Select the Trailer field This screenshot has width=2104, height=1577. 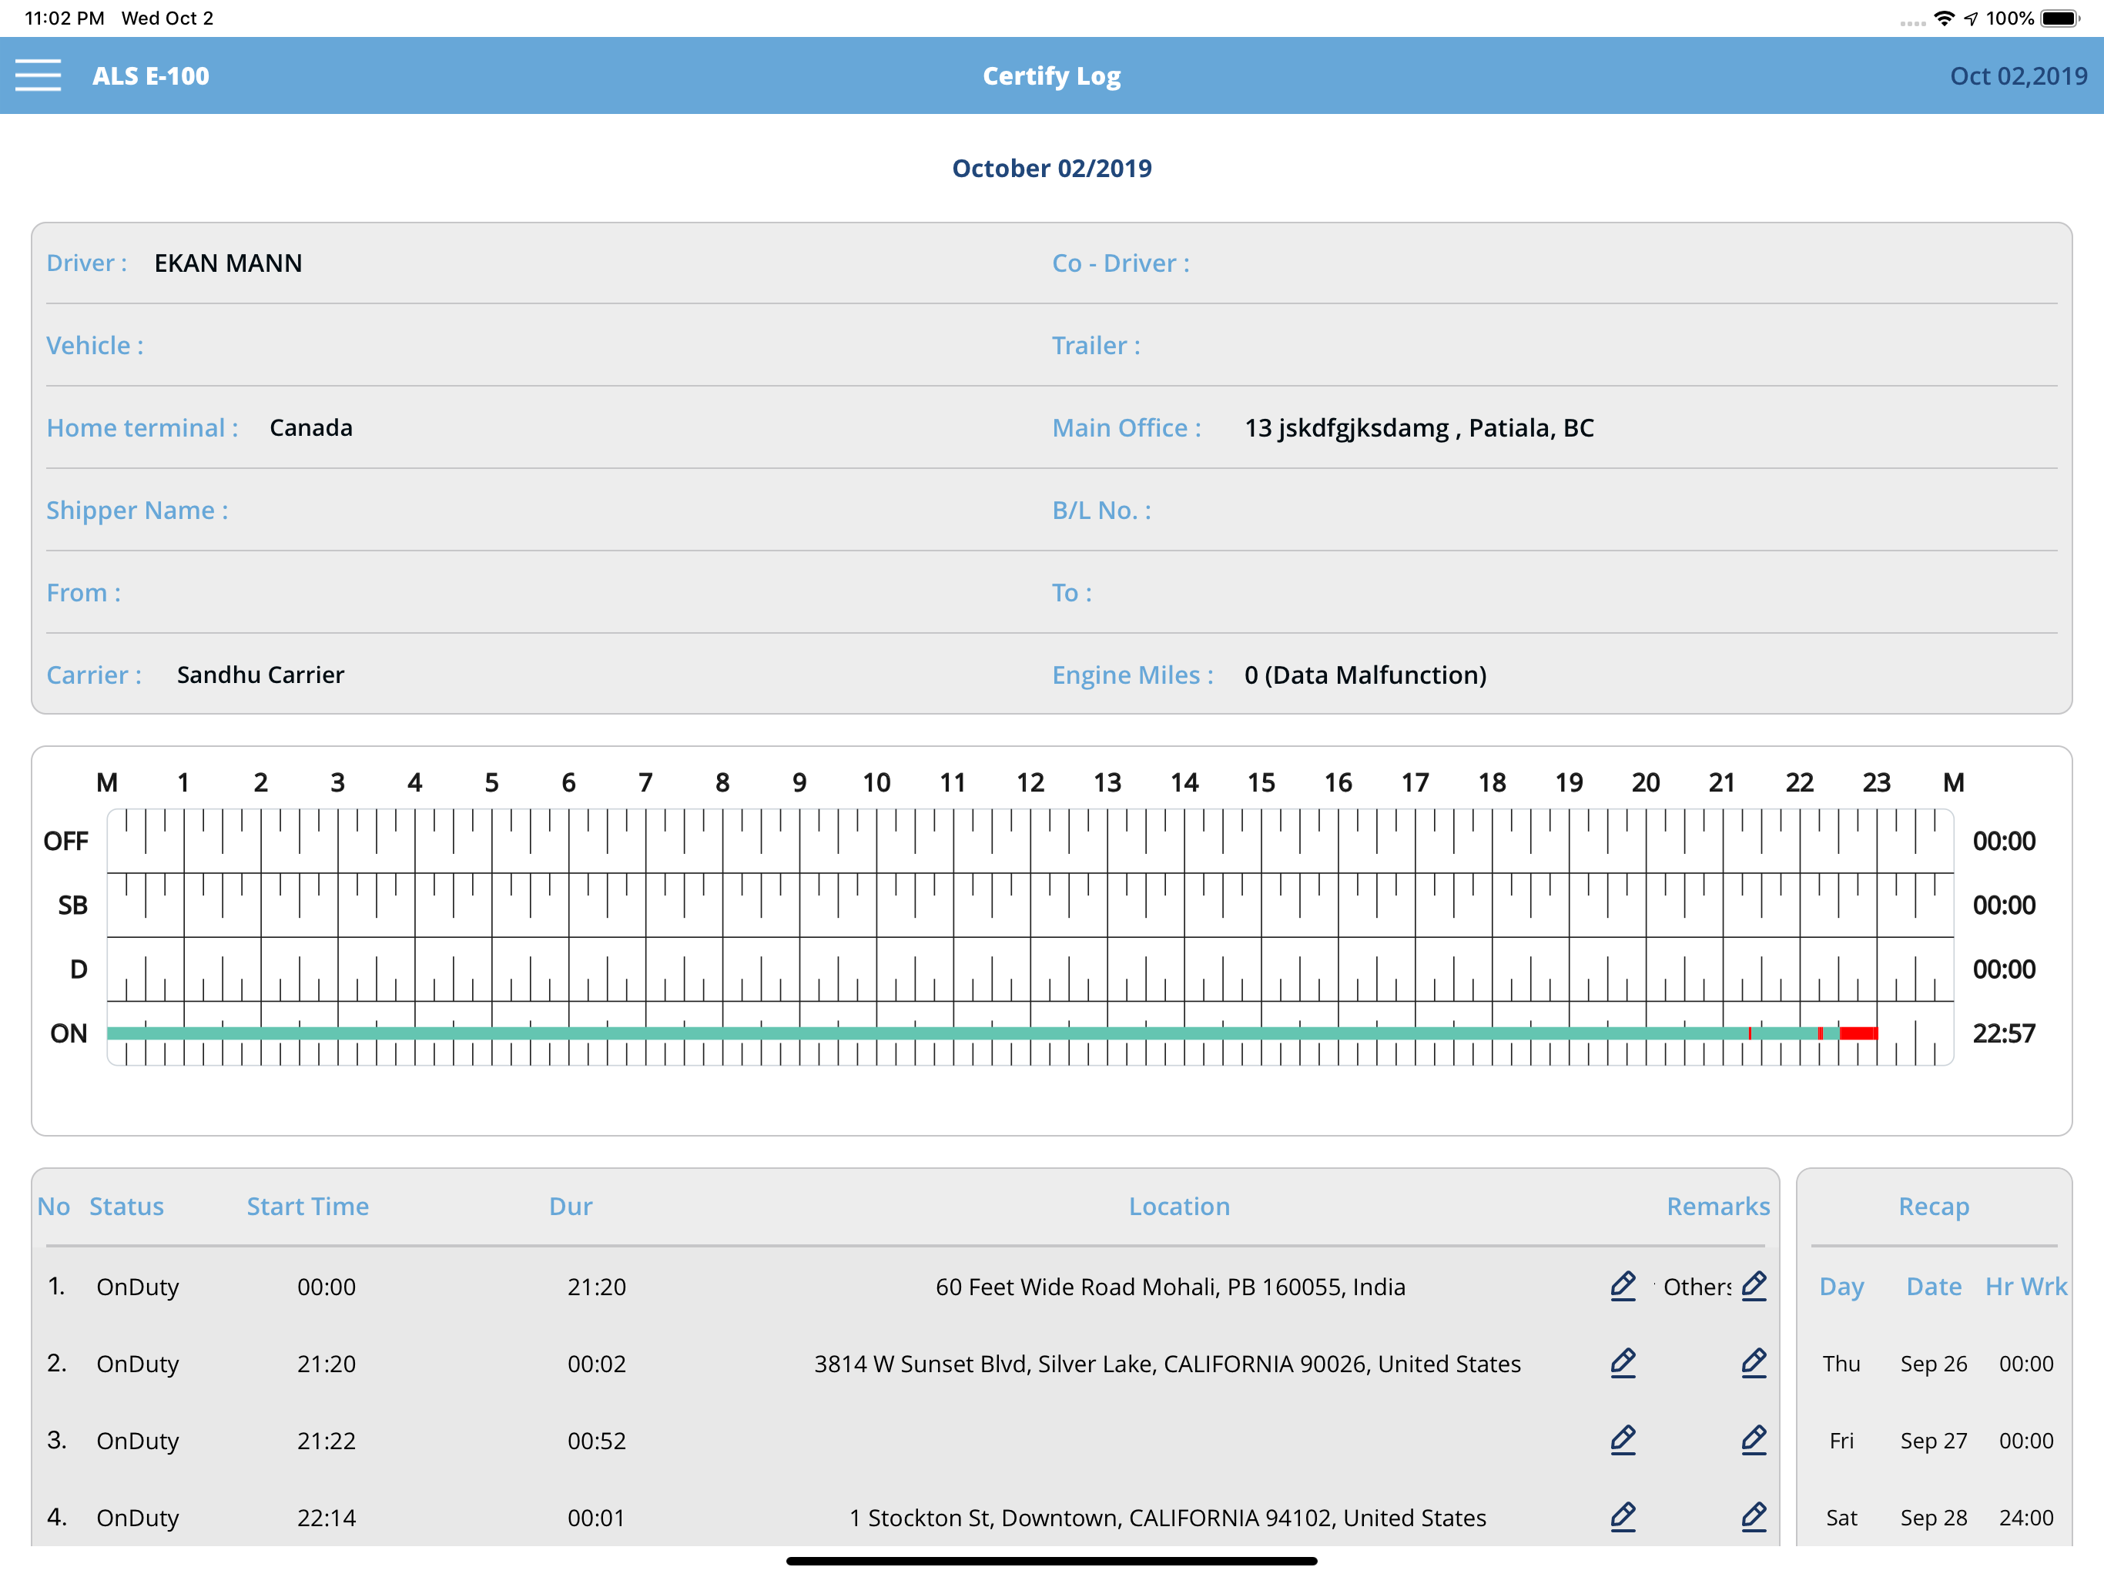click(x=1554, y=345)
